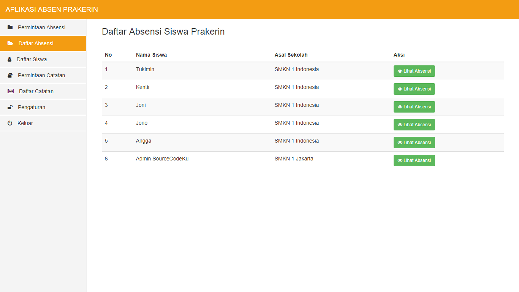Image resolution: width=519 pixels, height=292 pixels.
Task: Click the eye icon in Kentir's row
Action: point(400,89)
